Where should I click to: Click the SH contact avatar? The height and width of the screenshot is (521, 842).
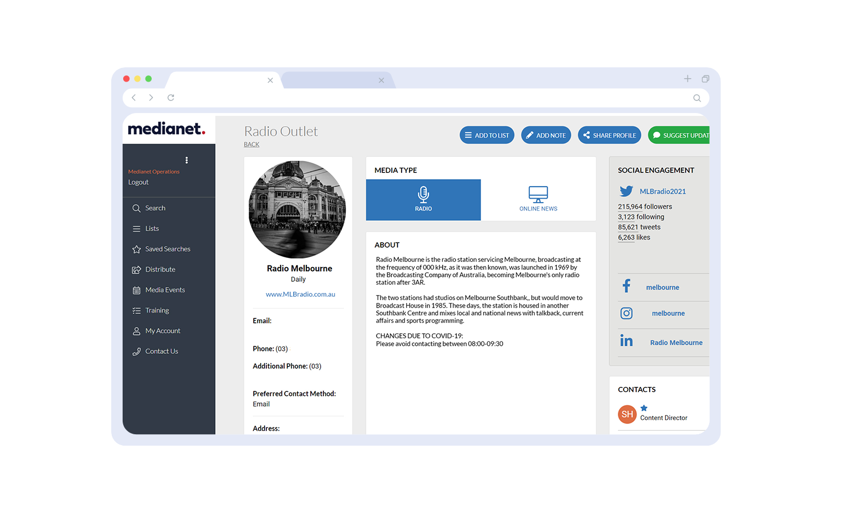coord(628,414)
